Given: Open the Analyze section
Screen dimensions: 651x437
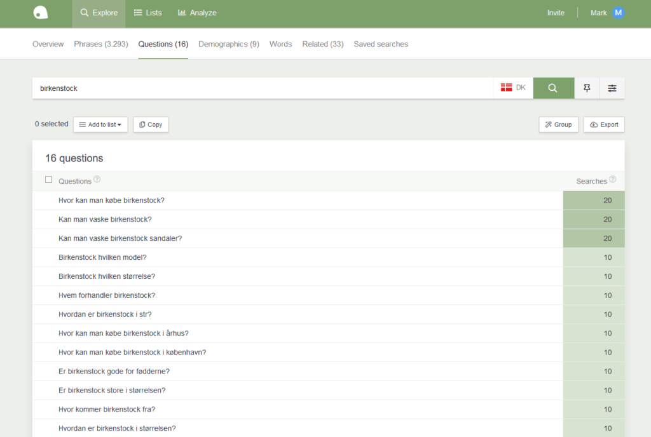Looking at the screenshot, I should 197,13.
